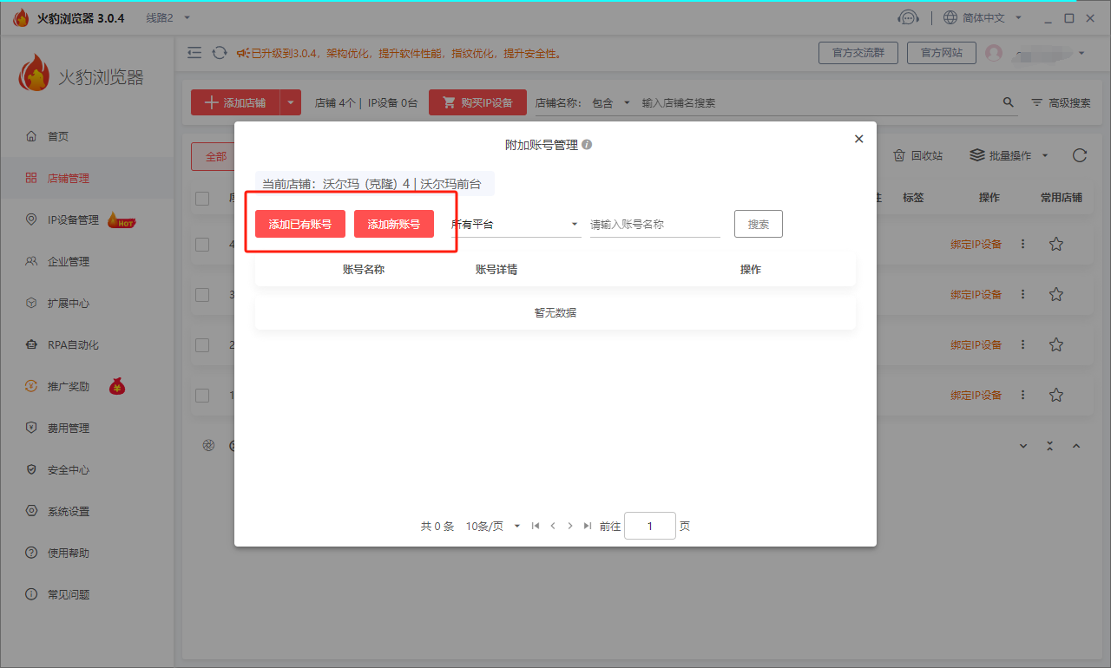Star the first store as favorite
The width and height of the screenshot is (1111, 668).
pyautogui.click(x=1055, y=245)
